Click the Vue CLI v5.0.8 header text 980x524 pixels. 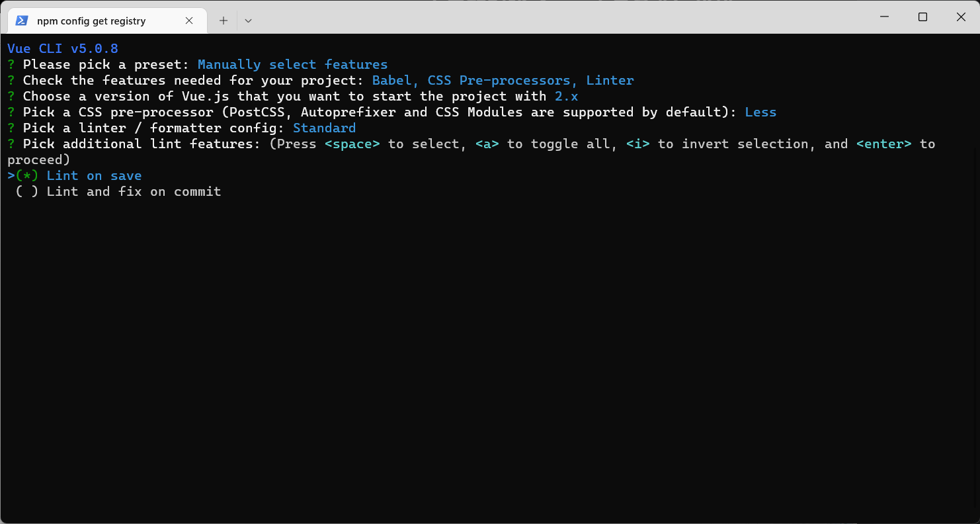[62, 48]
